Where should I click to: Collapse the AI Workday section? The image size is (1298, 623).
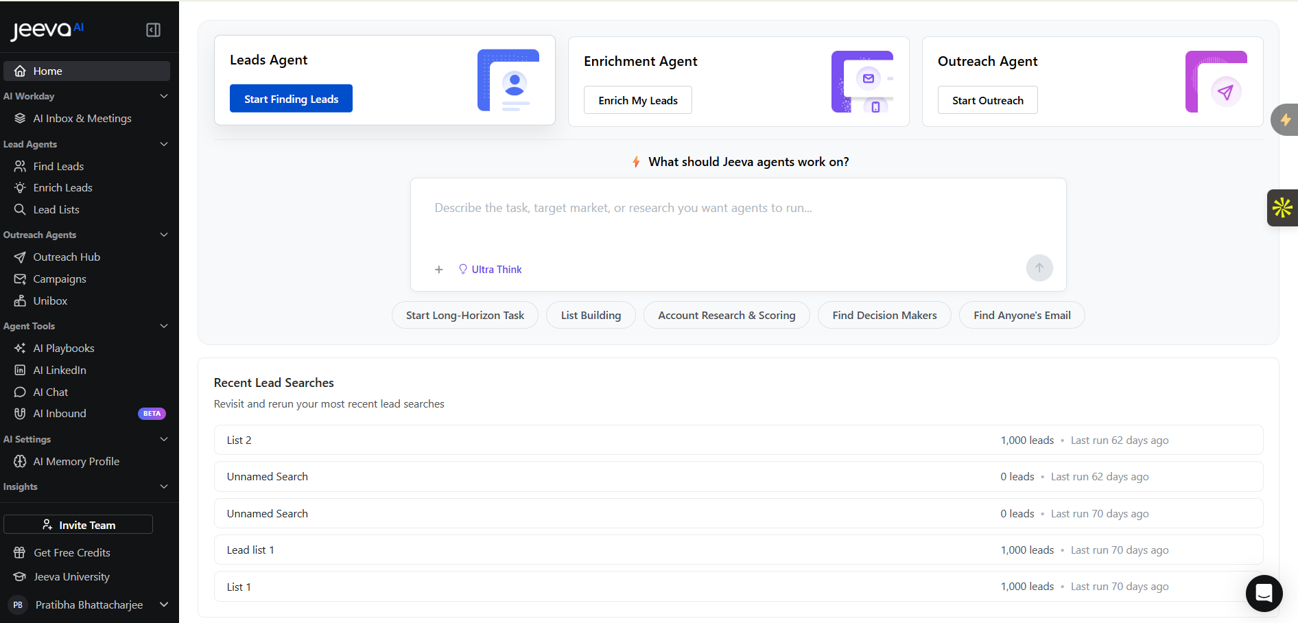click(x=164, y=96)
